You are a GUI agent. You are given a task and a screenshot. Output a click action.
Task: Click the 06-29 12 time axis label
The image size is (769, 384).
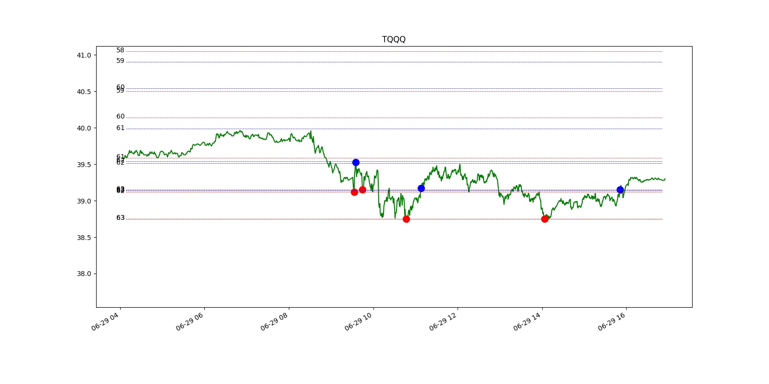click(x=444, y=321)
